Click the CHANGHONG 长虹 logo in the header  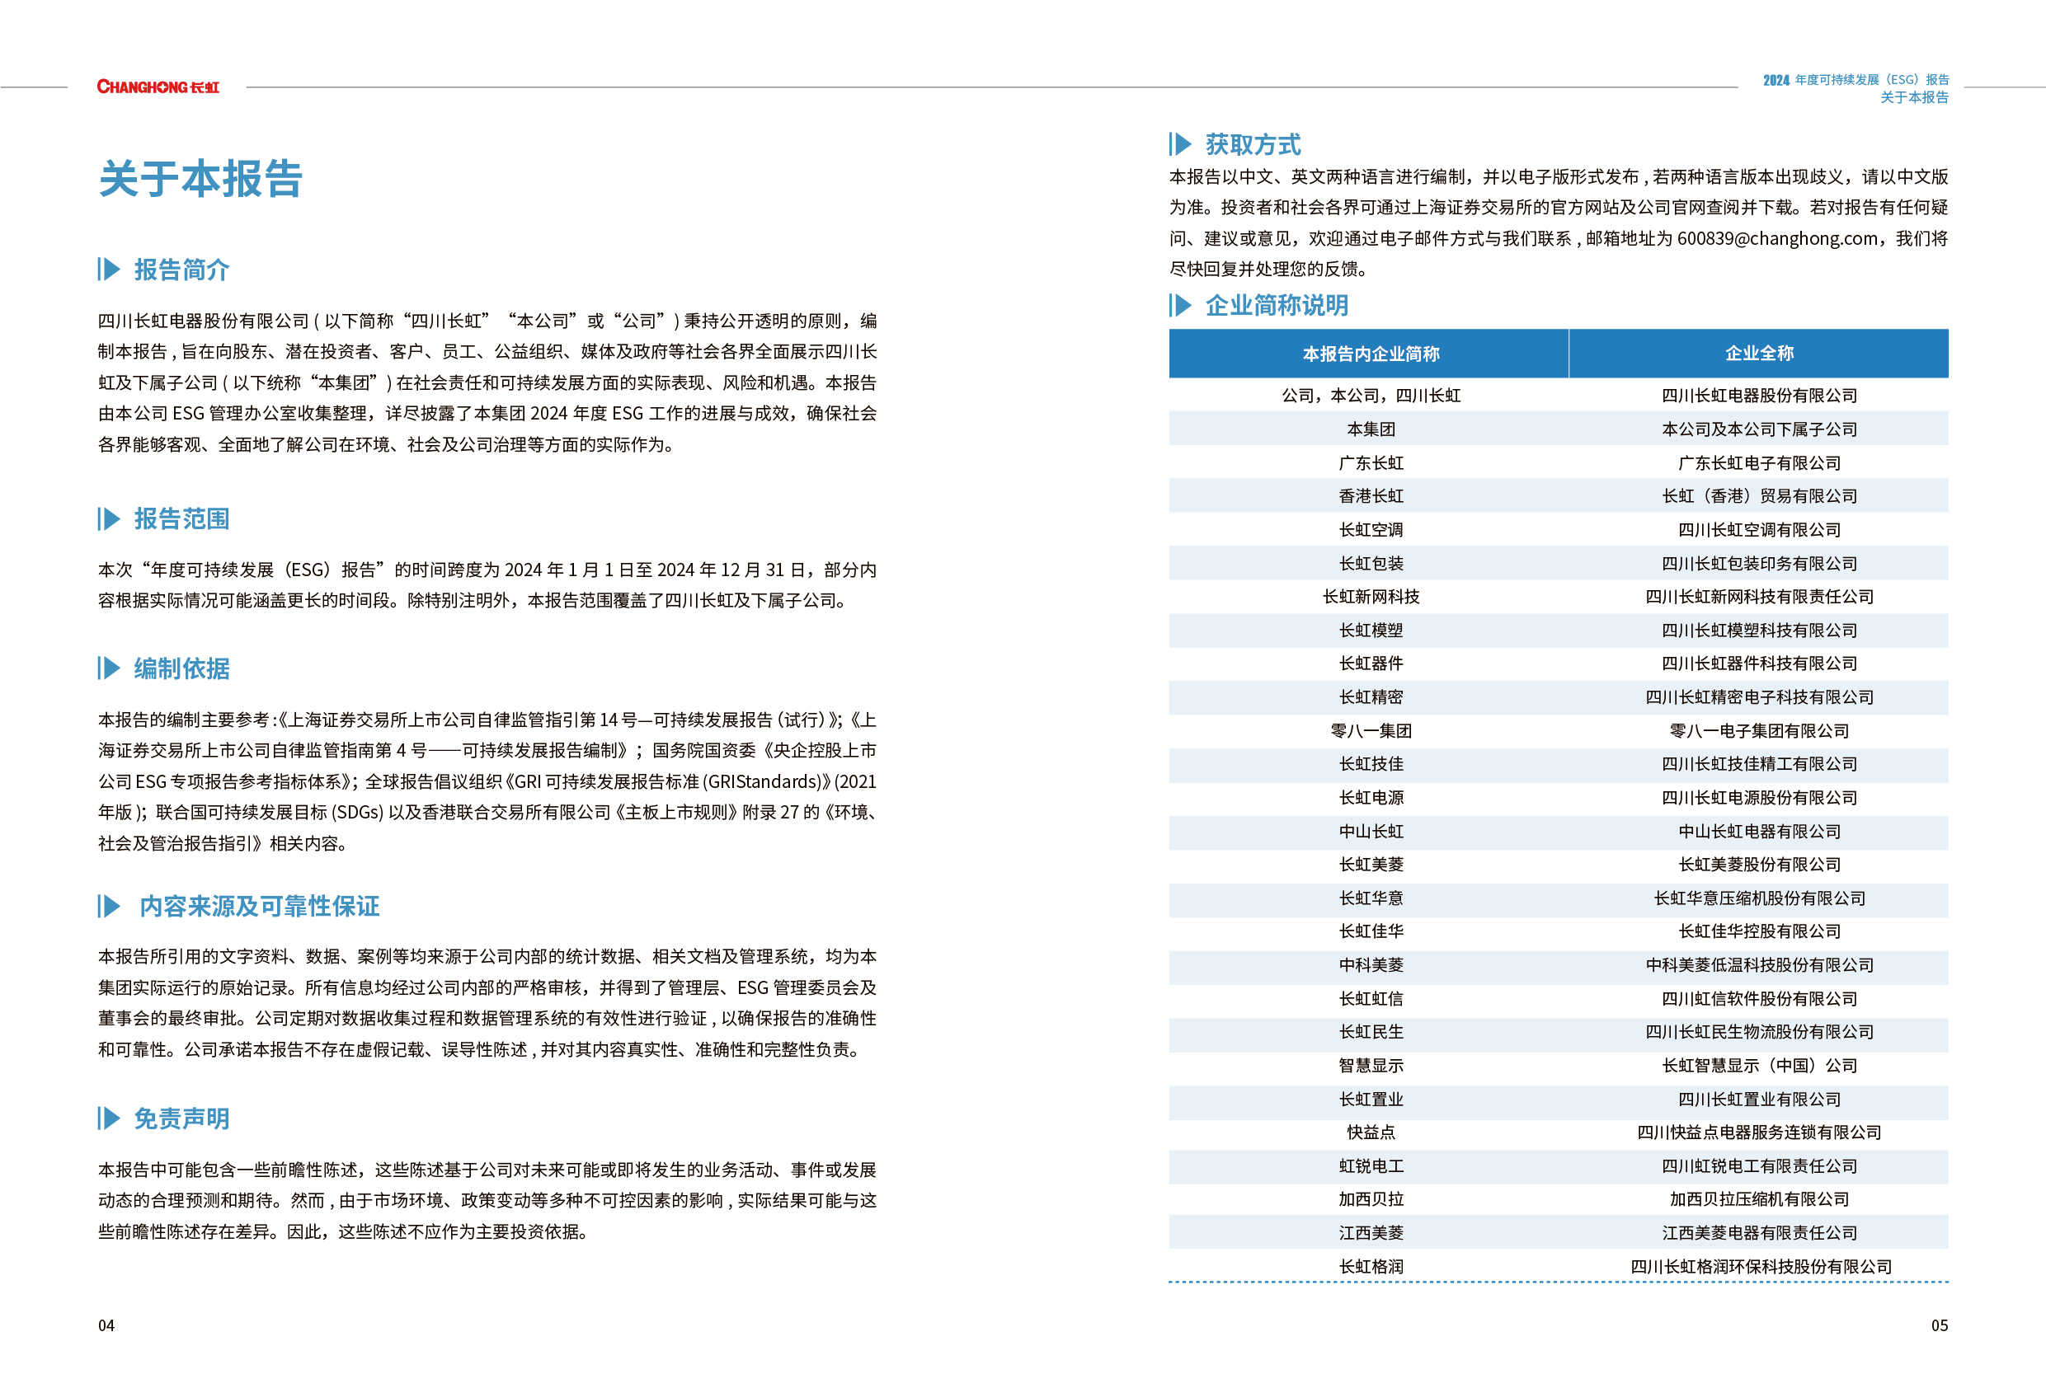pyautogui.click(x=158, y=87)
